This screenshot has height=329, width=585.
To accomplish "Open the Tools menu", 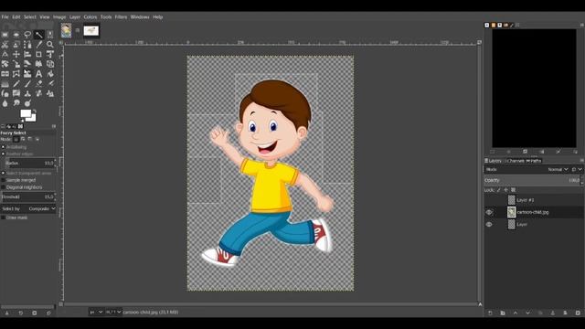I will (x=106, y=16).
